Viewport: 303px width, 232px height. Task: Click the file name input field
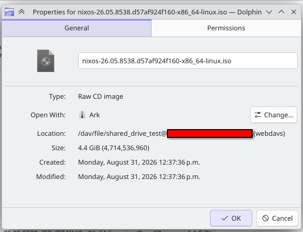[188, 61]
